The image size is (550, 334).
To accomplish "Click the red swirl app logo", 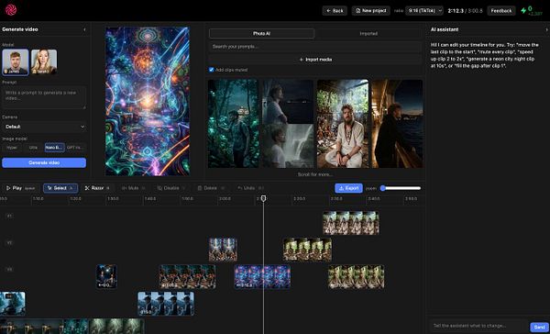I will [x=10, y=10].
